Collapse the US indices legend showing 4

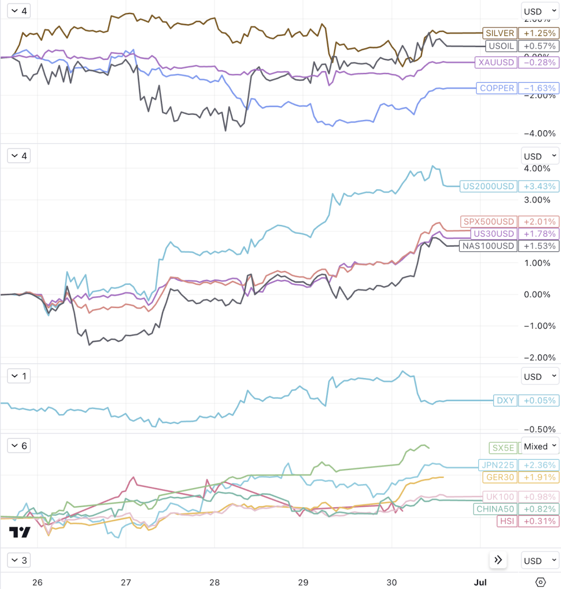click(19, 156)
